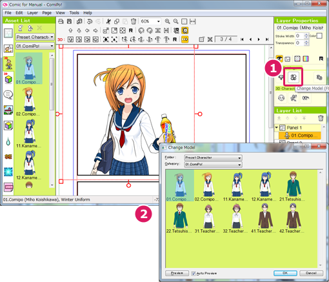Click the trash icon in Layer List
This screenshot has height=282, width=329.
pyautogui.click(x=321, y=118)
